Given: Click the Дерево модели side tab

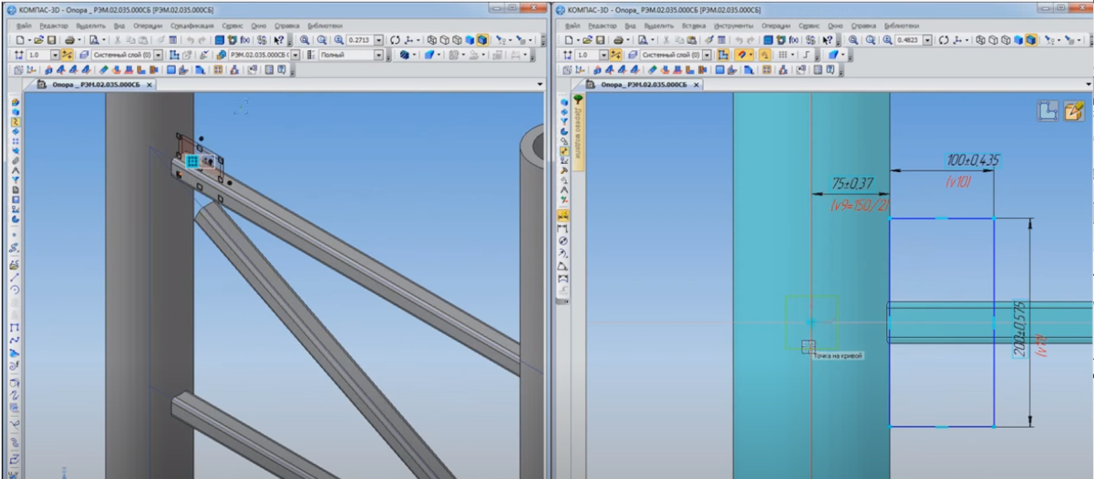Looking at the screenshot, I should [578, 134].
